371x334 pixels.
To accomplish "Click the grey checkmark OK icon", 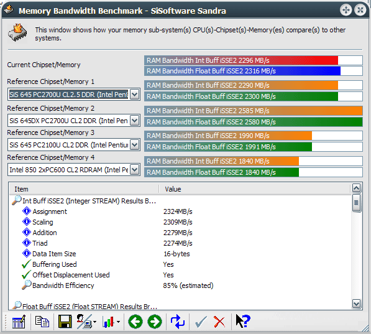I will tap(201, 322).
